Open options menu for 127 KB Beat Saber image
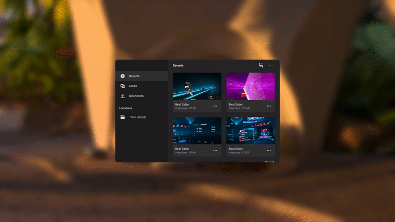The width and height of the screenshot is (395, 222). pyautogui.click(x=269, y=150)
